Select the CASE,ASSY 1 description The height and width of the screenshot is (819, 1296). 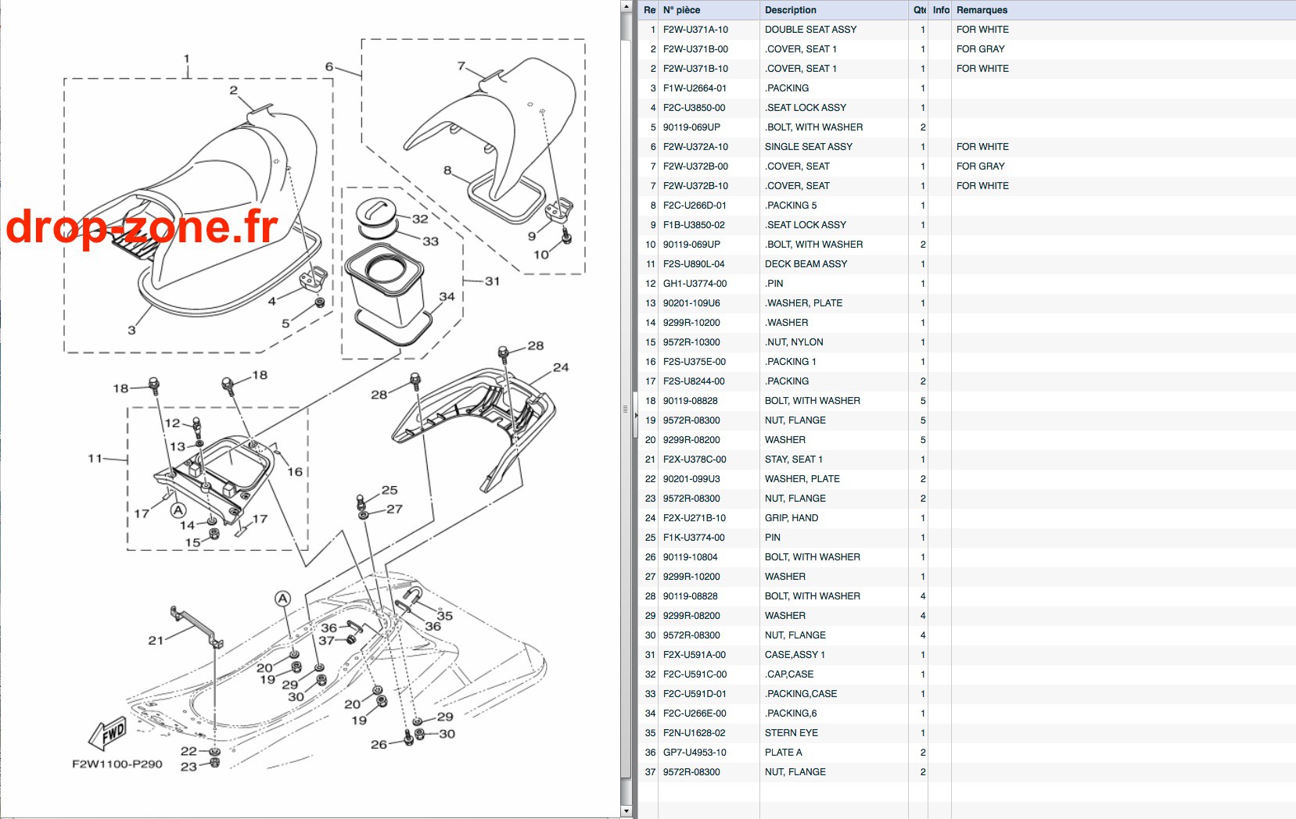795,655
